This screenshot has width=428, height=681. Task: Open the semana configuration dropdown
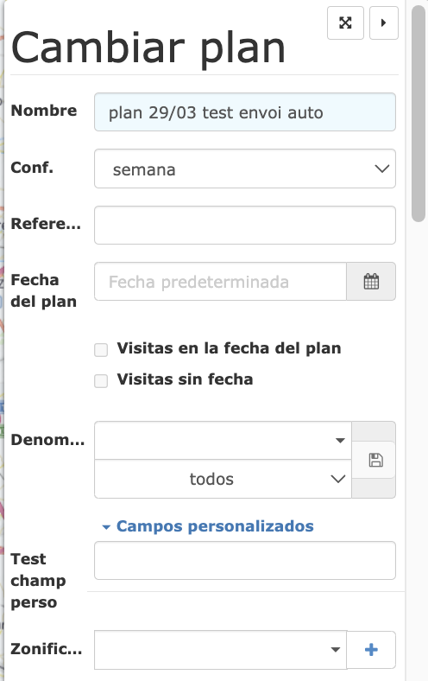point(244,169)
